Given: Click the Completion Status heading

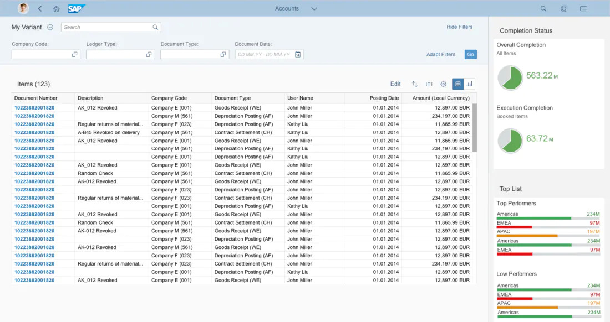Looking at the screenshot, I should 526,30.
